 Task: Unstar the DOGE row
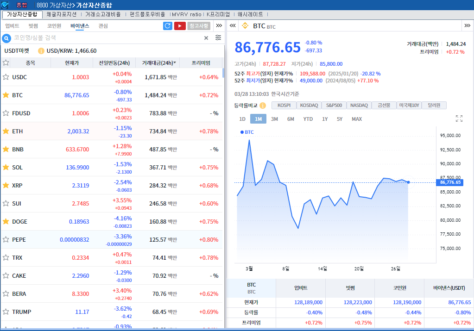[6, 221]
